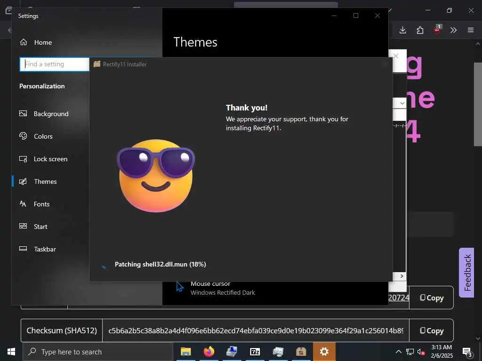
Task: Copy the checksum ending in 20724
Action: pyautogui.click(x=432, y=298)
